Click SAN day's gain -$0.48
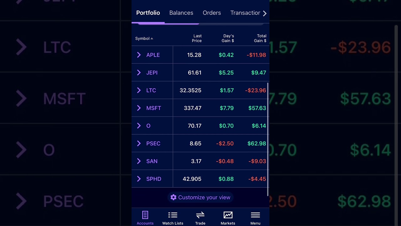This screenshot has height=226, width=401. pos(225,161)
